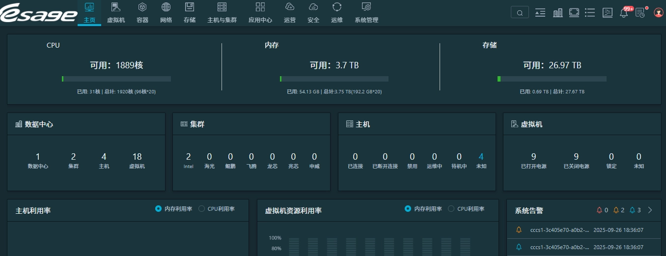Click the search magnifier box
The image size is (666, 256).
pyautogui.click(x=520, y=13)
